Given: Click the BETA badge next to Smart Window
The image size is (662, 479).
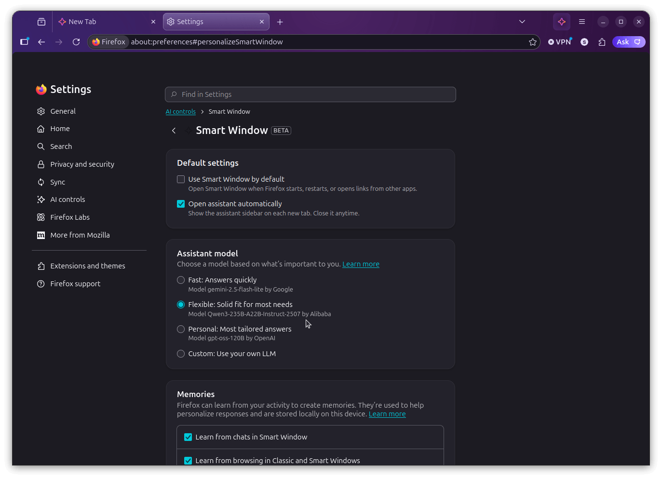Looking at the screenshot, I should [x=281, y=131].
